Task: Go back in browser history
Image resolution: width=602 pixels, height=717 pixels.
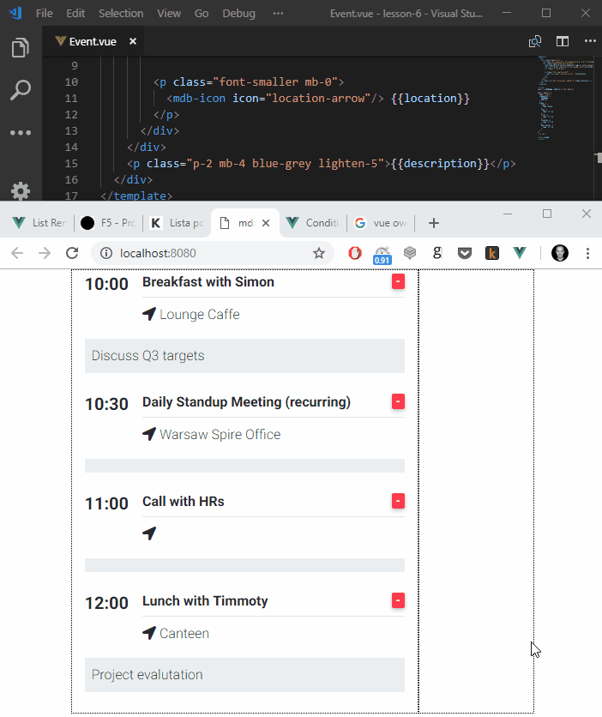Action: (17, 253)
